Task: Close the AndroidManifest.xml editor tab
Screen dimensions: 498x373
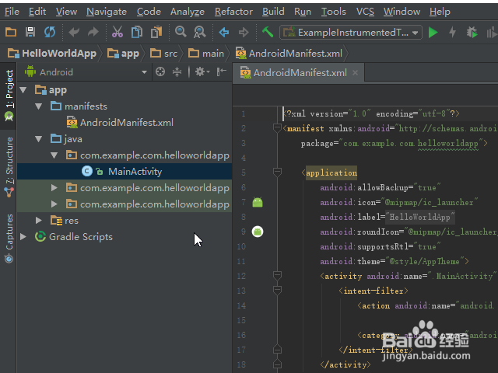Action: pyautogui.click(x=355, y=73)
